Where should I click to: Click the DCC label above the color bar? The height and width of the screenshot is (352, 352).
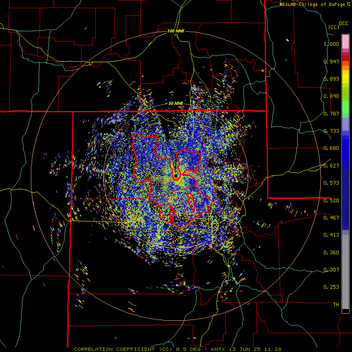pos(343,23)
